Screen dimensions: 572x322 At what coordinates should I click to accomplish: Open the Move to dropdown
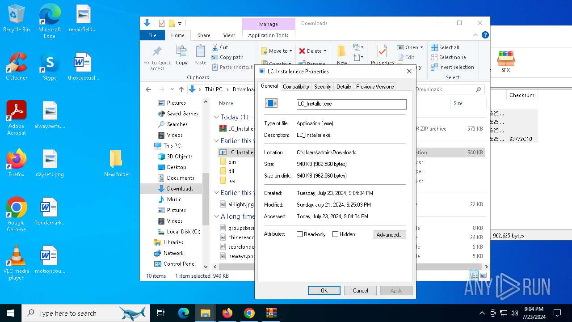tap(277, 51)
